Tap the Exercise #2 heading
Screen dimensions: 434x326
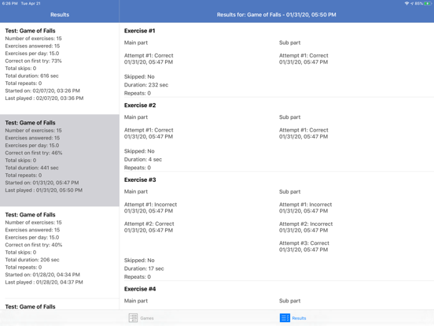tap(140, 106)
